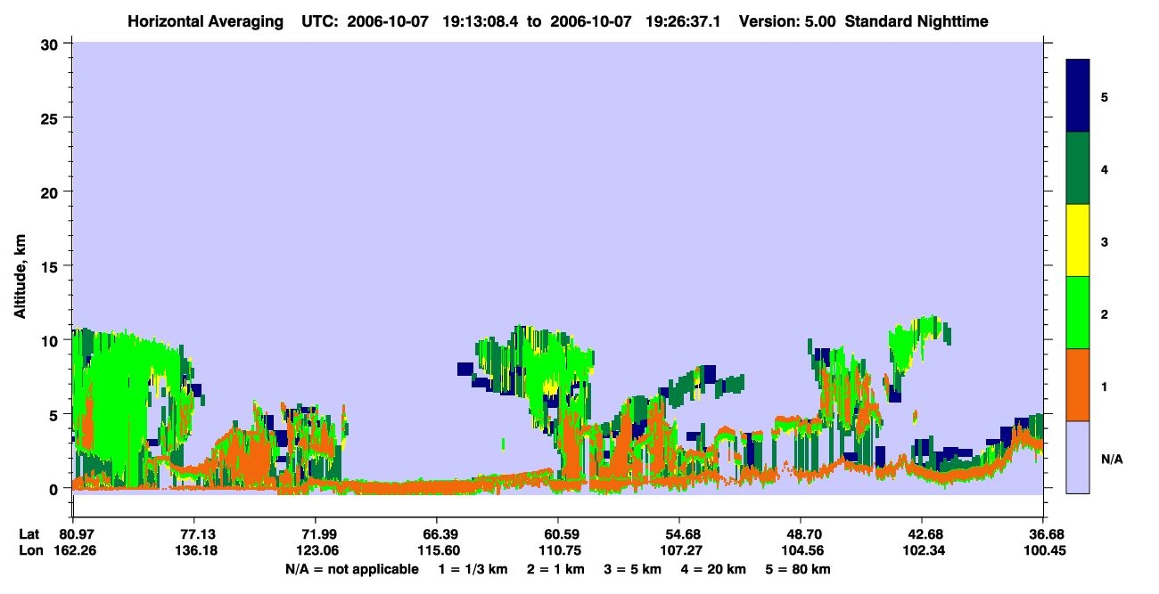Click 'Version: 5.00' in the title
Screen dimensions: 1159x594
pos(785,20)
